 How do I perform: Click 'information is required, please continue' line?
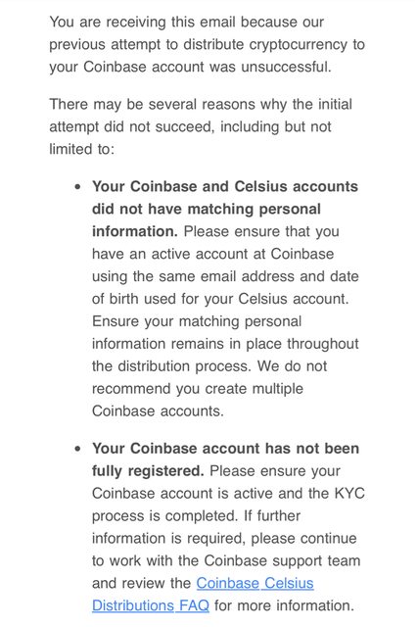tap(224, 538)
